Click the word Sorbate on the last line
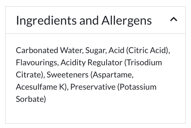The width and height of the screenshot is (191, 128). click(30, 99)
